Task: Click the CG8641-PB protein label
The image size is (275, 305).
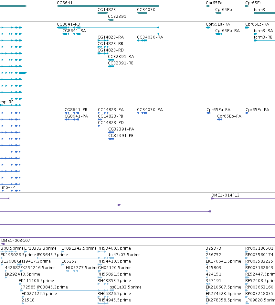Action: (x=76, y=110)
